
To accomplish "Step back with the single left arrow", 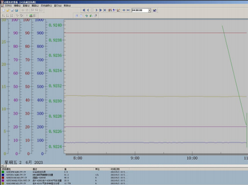I will [x=88, y=10].
